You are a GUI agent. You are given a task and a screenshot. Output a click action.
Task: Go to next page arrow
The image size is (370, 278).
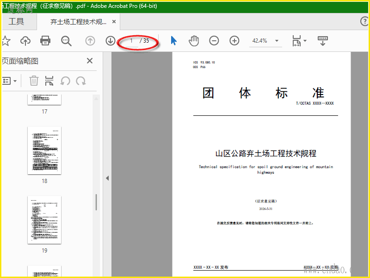[x=110, y=41]
